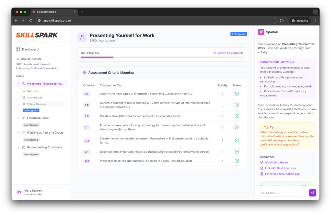Click the Assessment Criteria Mapping target icon
Viewport: 331px width, 215px height.
point(84,73)
